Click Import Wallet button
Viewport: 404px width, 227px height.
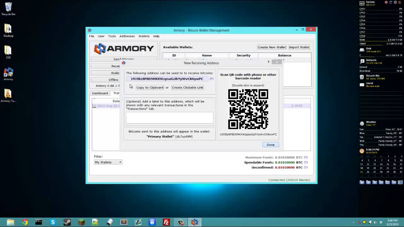299,47
